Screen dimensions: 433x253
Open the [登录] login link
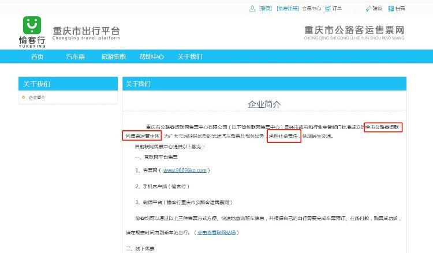coord(266,9)
